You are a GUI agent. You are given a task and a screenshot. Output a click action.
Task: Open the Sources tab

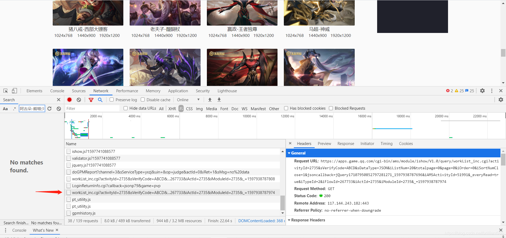coord(79,91)
